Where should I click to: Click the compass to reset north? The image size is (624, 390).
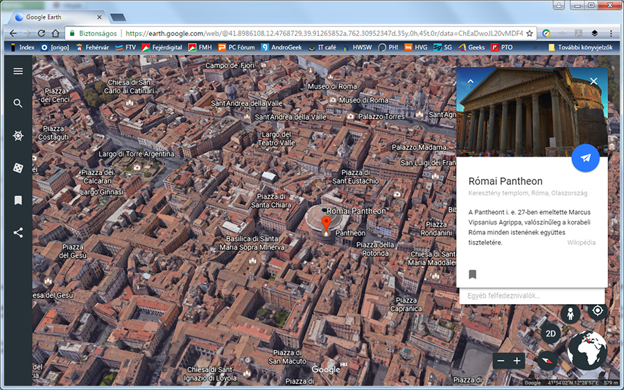point(548,361)
